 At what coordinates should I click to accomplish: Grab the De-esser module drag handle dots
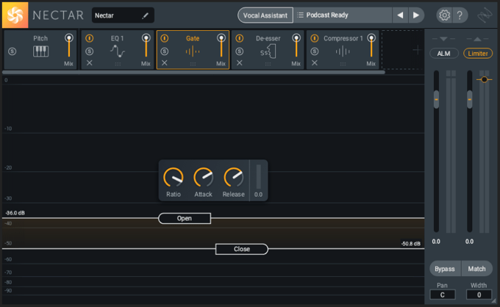[x=268, y=64]
